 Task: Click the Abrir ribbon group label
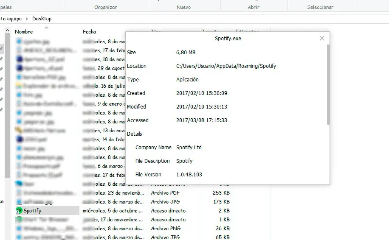[254, 7]
